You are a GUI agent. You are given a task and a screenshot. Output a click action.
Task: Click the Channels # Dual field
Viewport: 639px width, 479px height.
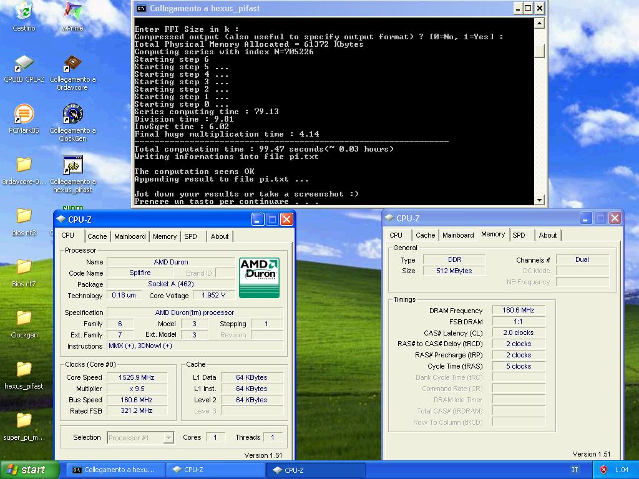(582, 259)
